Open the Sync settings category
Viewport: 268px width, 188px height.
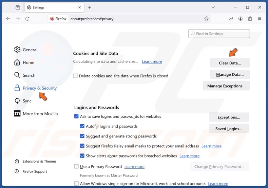tap(23, 101)
